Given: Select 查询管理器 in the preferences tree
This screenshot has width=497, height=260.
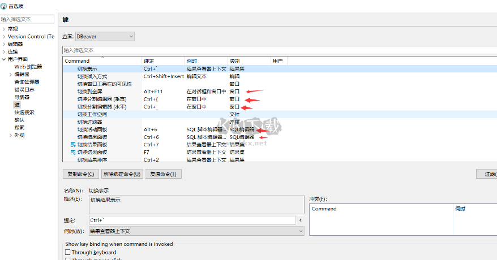Looking at the screenshot, I should coord(27,82).
